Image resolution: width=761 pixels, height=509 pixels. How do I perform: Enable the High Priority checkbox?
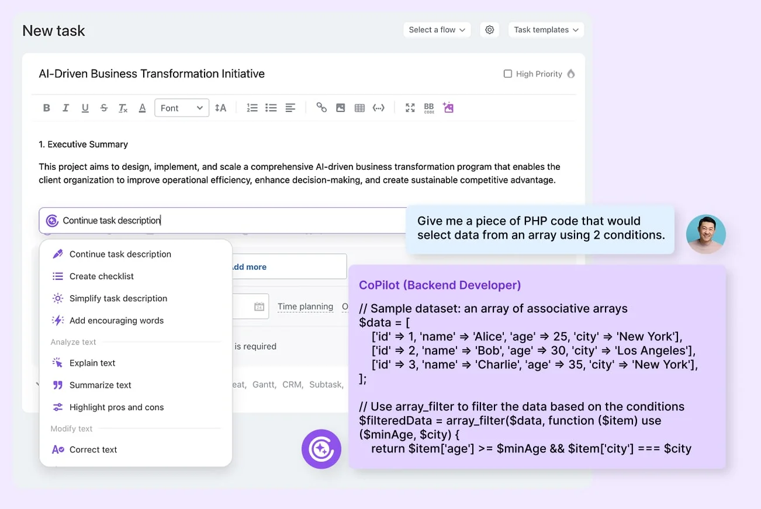pyautogui.click(x=508, y=74)
